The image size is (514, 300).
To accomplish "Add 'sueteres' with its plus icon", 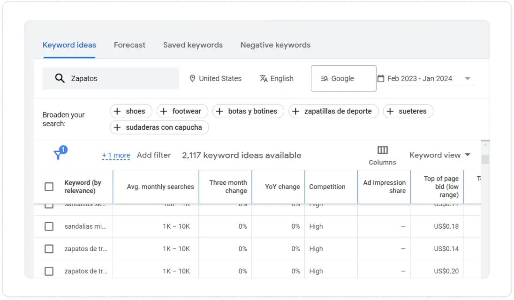I will 390,111.
